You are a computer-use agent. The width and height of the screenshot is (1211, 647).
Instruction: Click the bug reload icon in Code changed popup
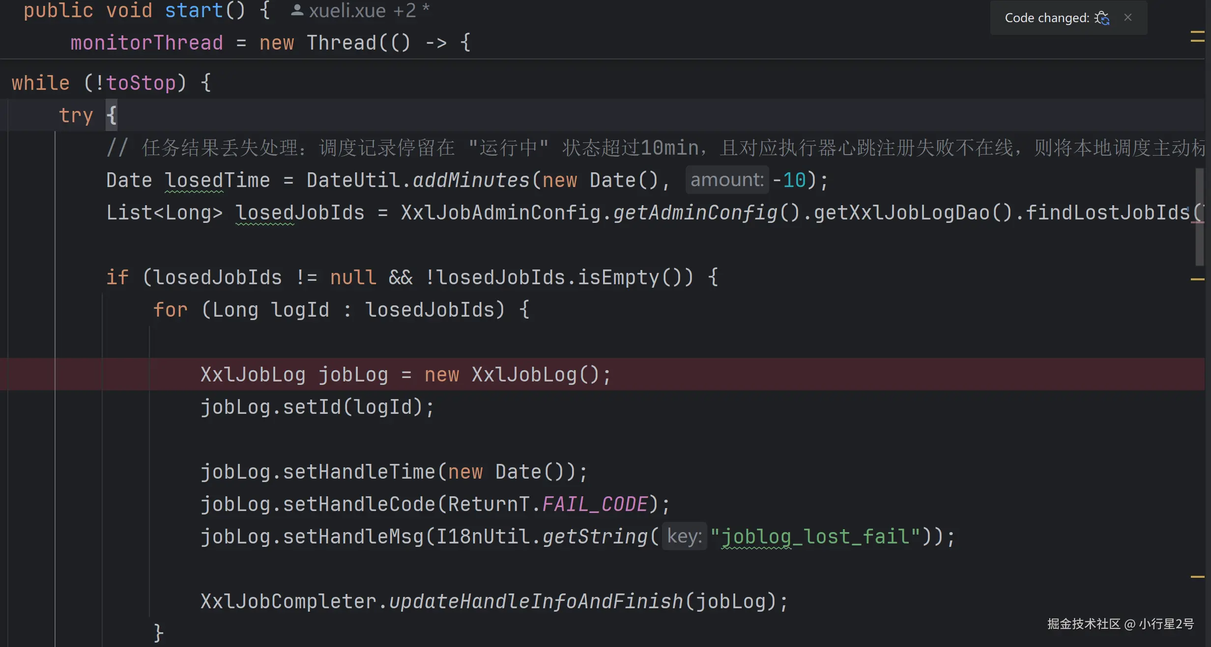(x=1103, y=18)
